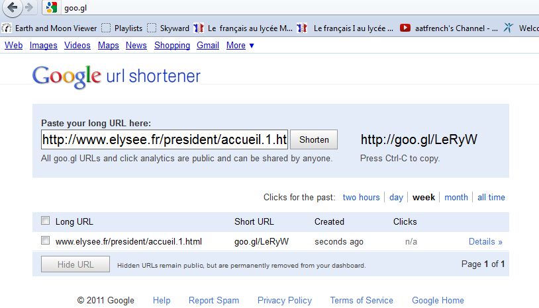Click the Playlists bookmark label
The image size is (539, 308).
click(128, 28)
